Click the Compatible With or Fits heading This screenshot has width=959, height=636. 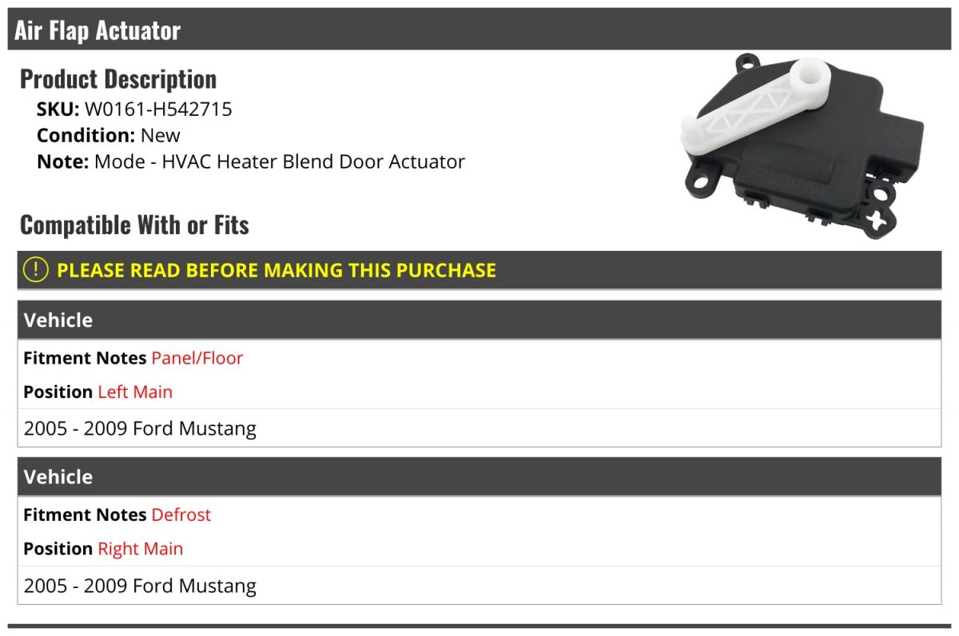(x=134, y=225)
